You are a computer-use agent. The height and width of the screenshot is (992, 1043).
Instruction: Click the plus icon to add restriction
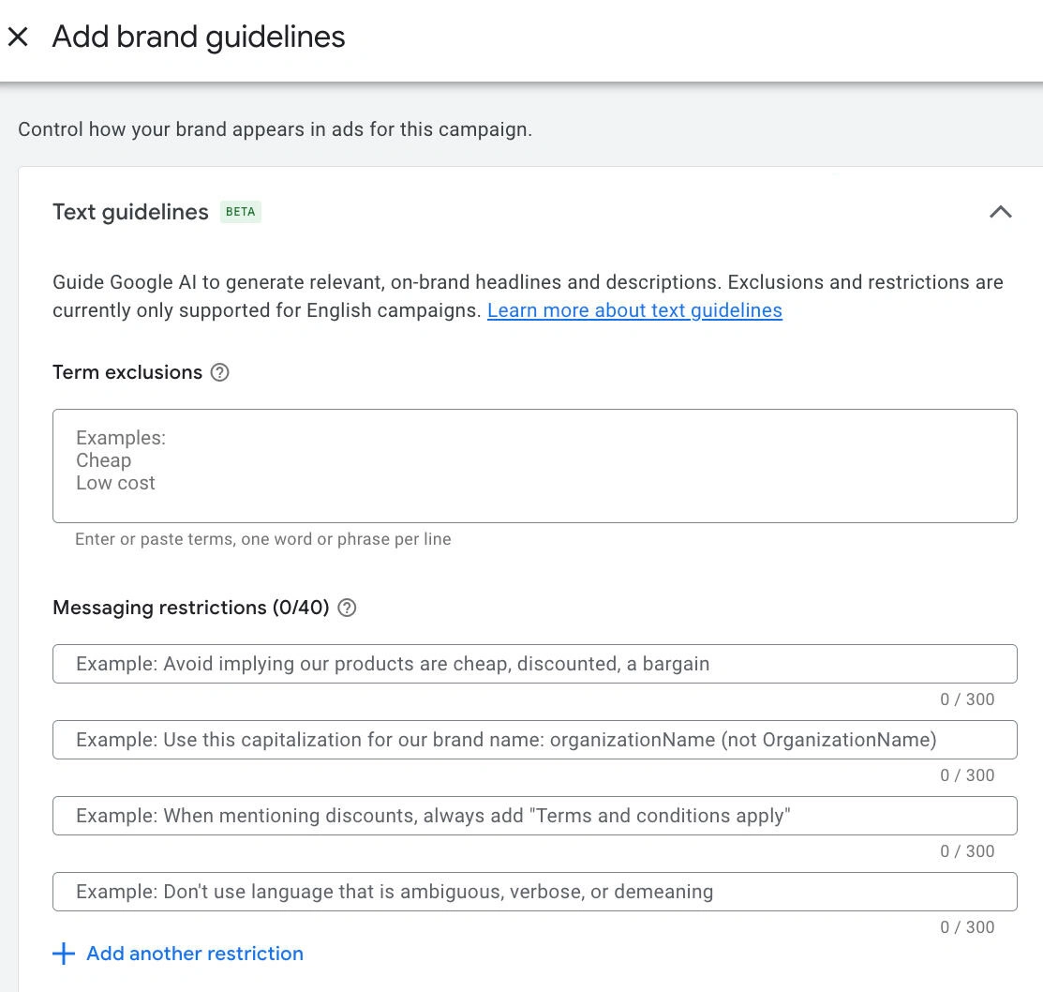(64, 954)
